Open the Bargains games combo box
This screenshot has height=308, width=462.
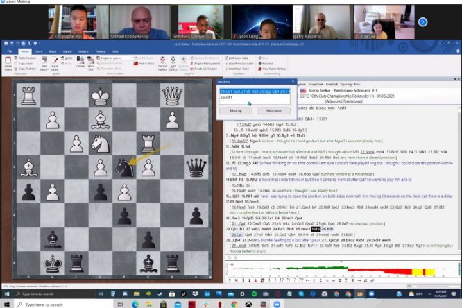point(116,58)
